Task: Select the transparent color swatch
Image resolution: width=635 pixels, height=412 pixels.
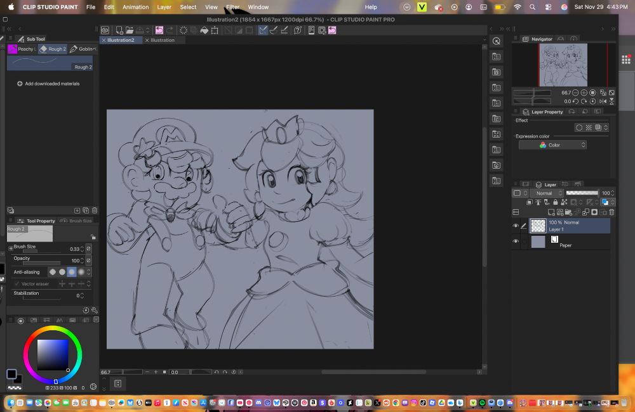Action: click(x=15, y=388)
